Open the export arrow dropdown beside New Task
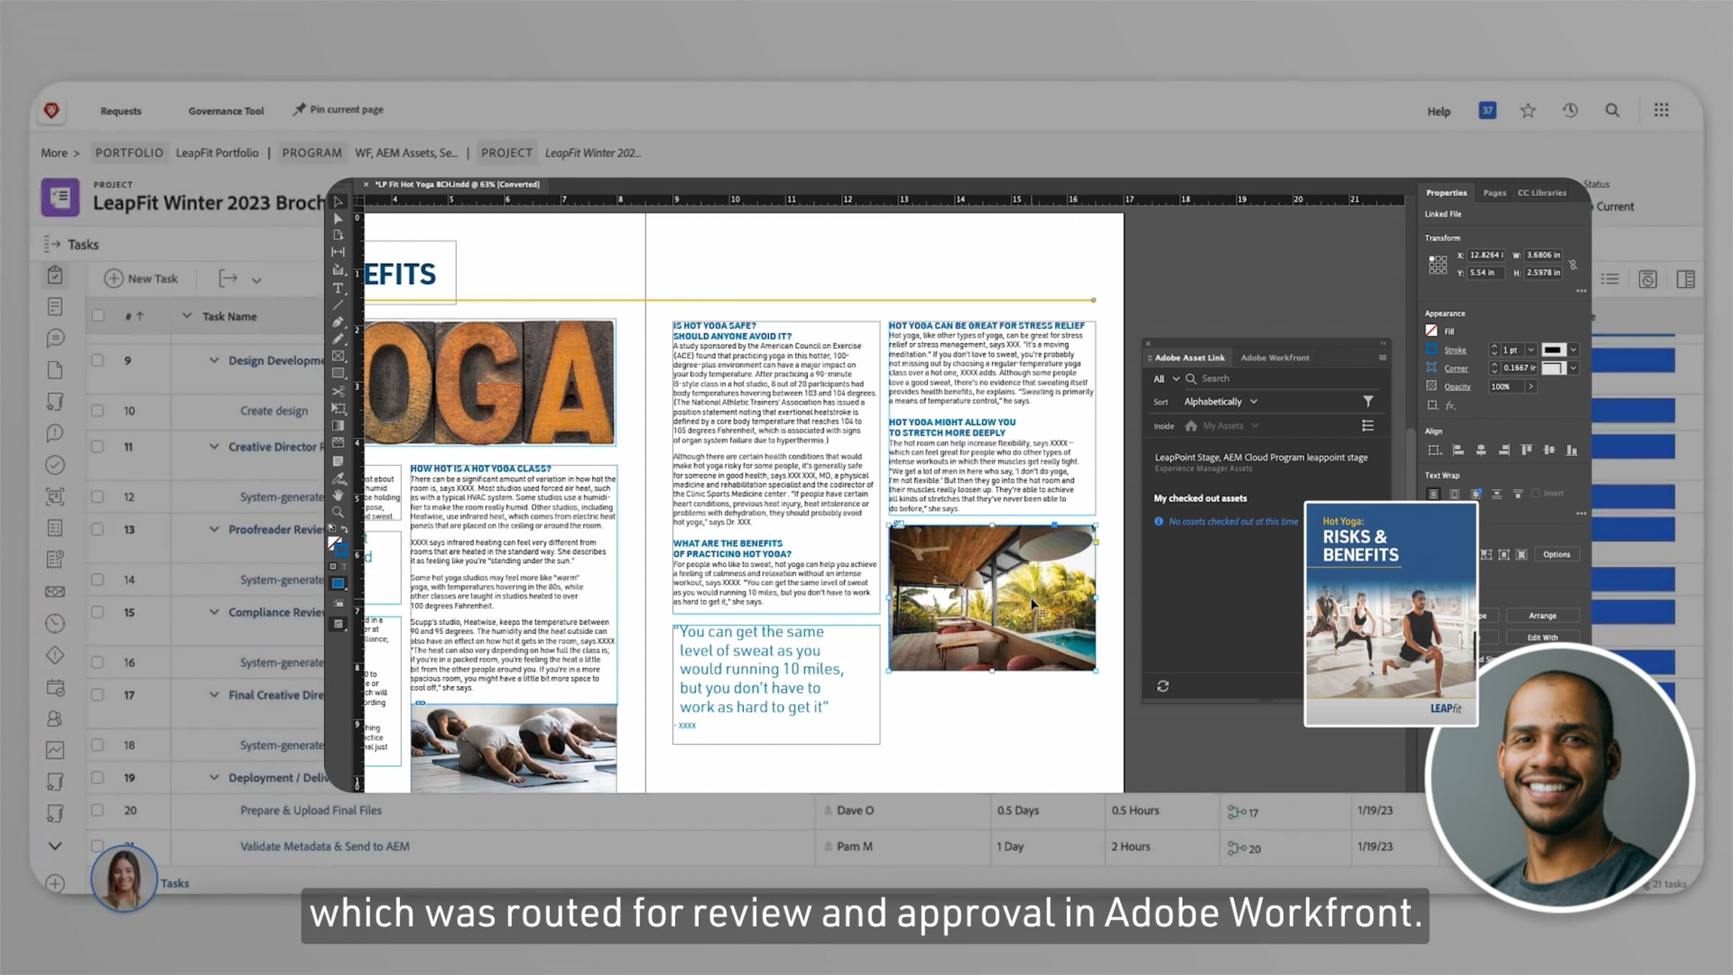The image size is (1733, 975). (256, 279)
